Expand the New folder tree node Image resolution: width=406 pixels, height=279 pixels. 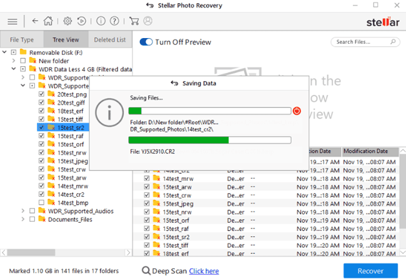pyautogui.click(x=14, y=61)
